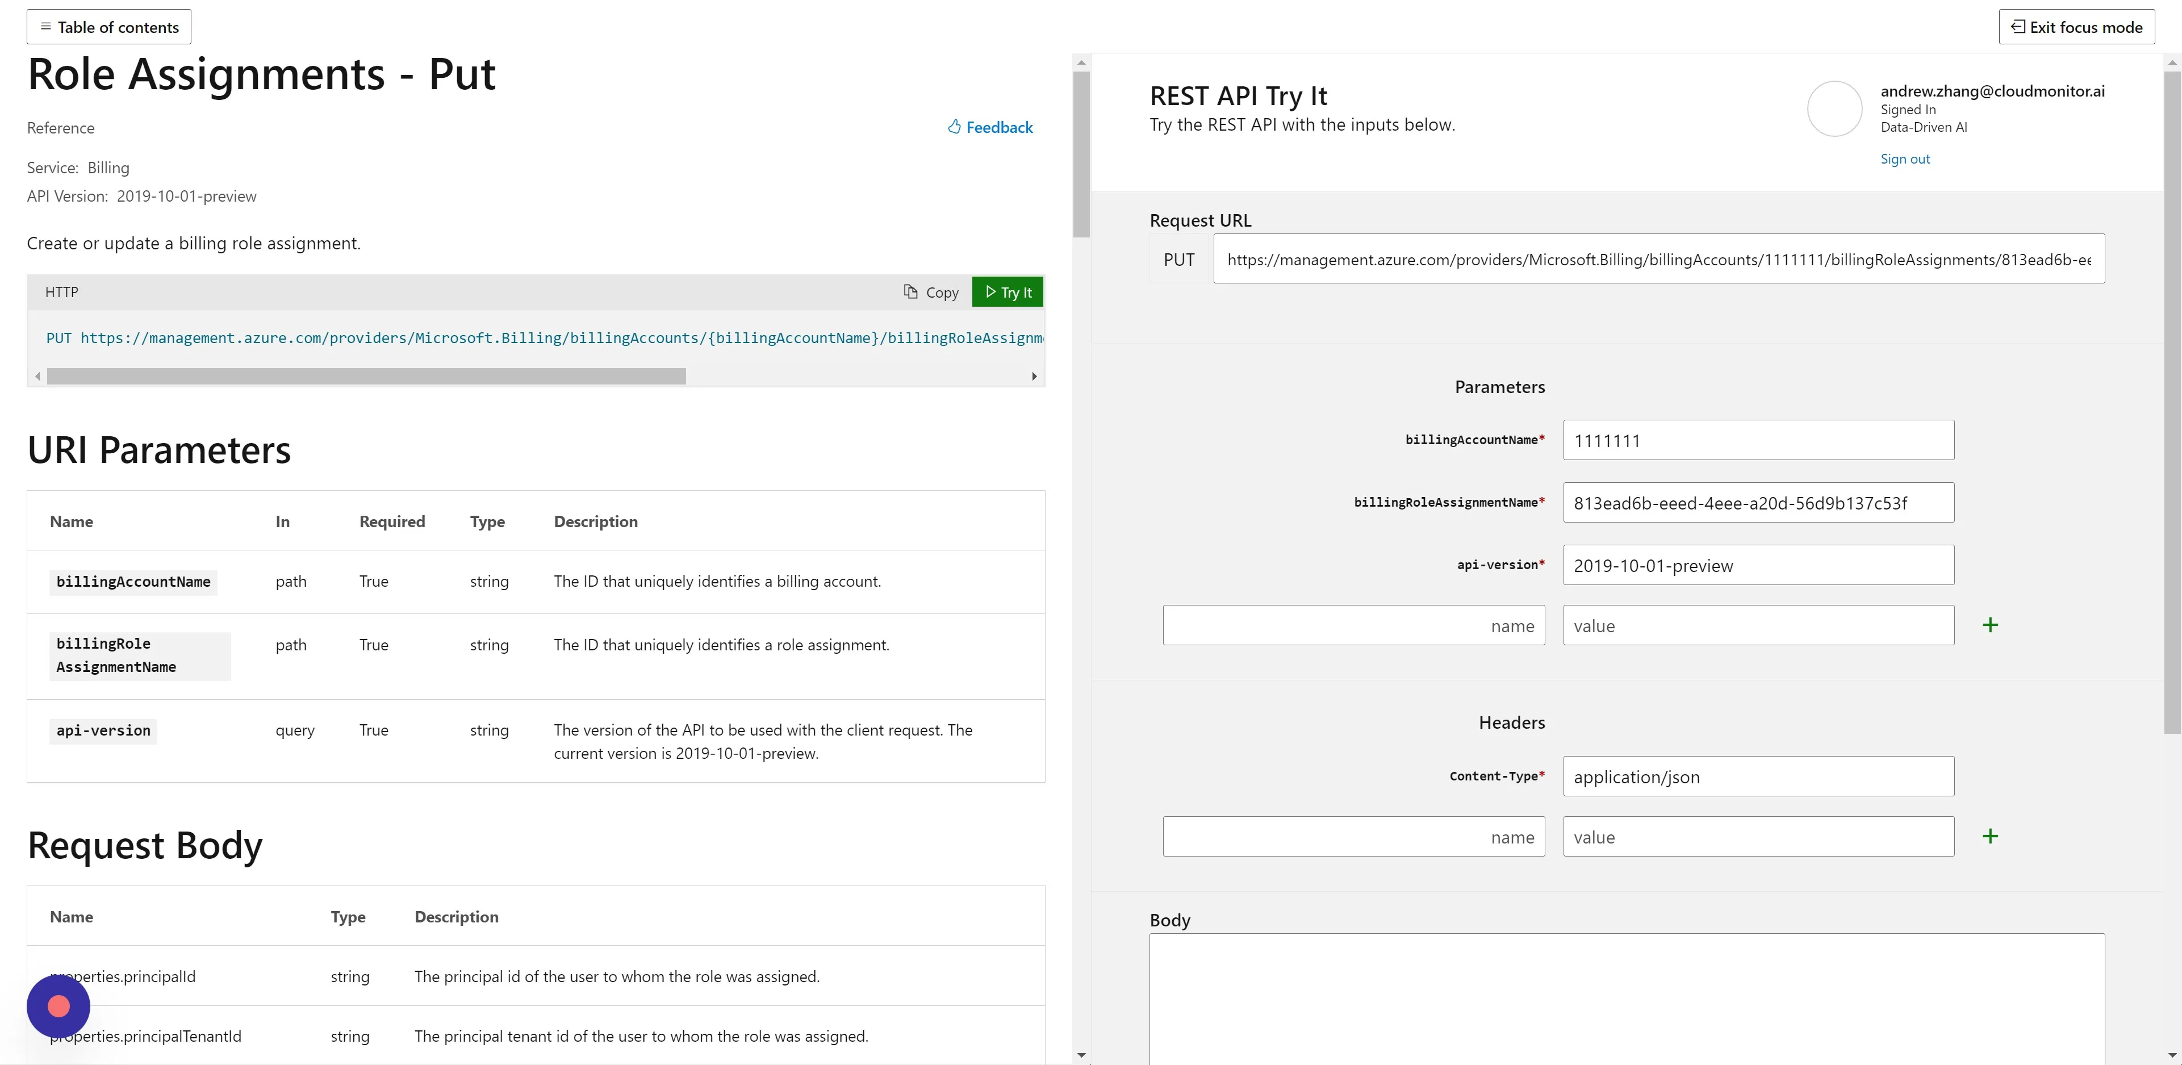Click the code block horizontal scrollbar
This screenshot has width=2182, height=1065.
coord(366,376)
